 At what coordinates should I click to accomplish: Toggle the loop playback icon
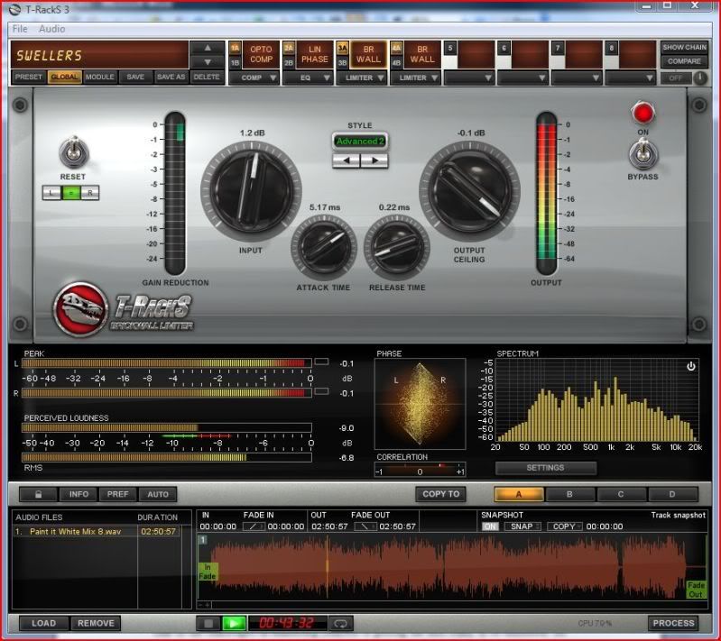pyautogui.click(x=341, y=623)
